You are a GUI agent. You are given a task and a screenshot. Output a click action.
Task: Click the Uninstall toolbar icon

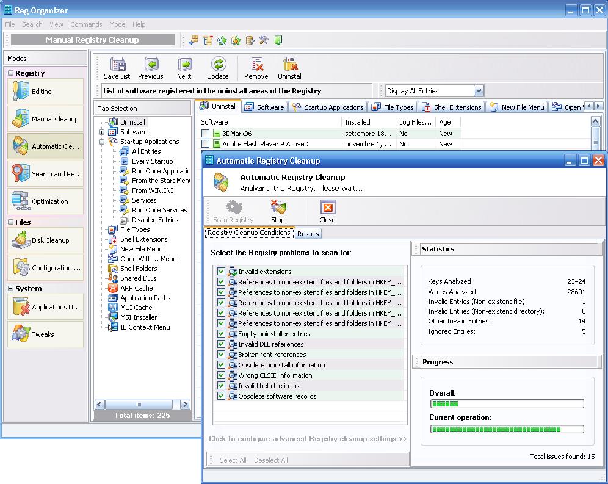pyautogui.click(x=290, y=65)
